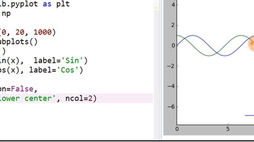Click the editor vertical scrollbar strip
This screenshot has height=142, width=254.
[x=156, y=70]
